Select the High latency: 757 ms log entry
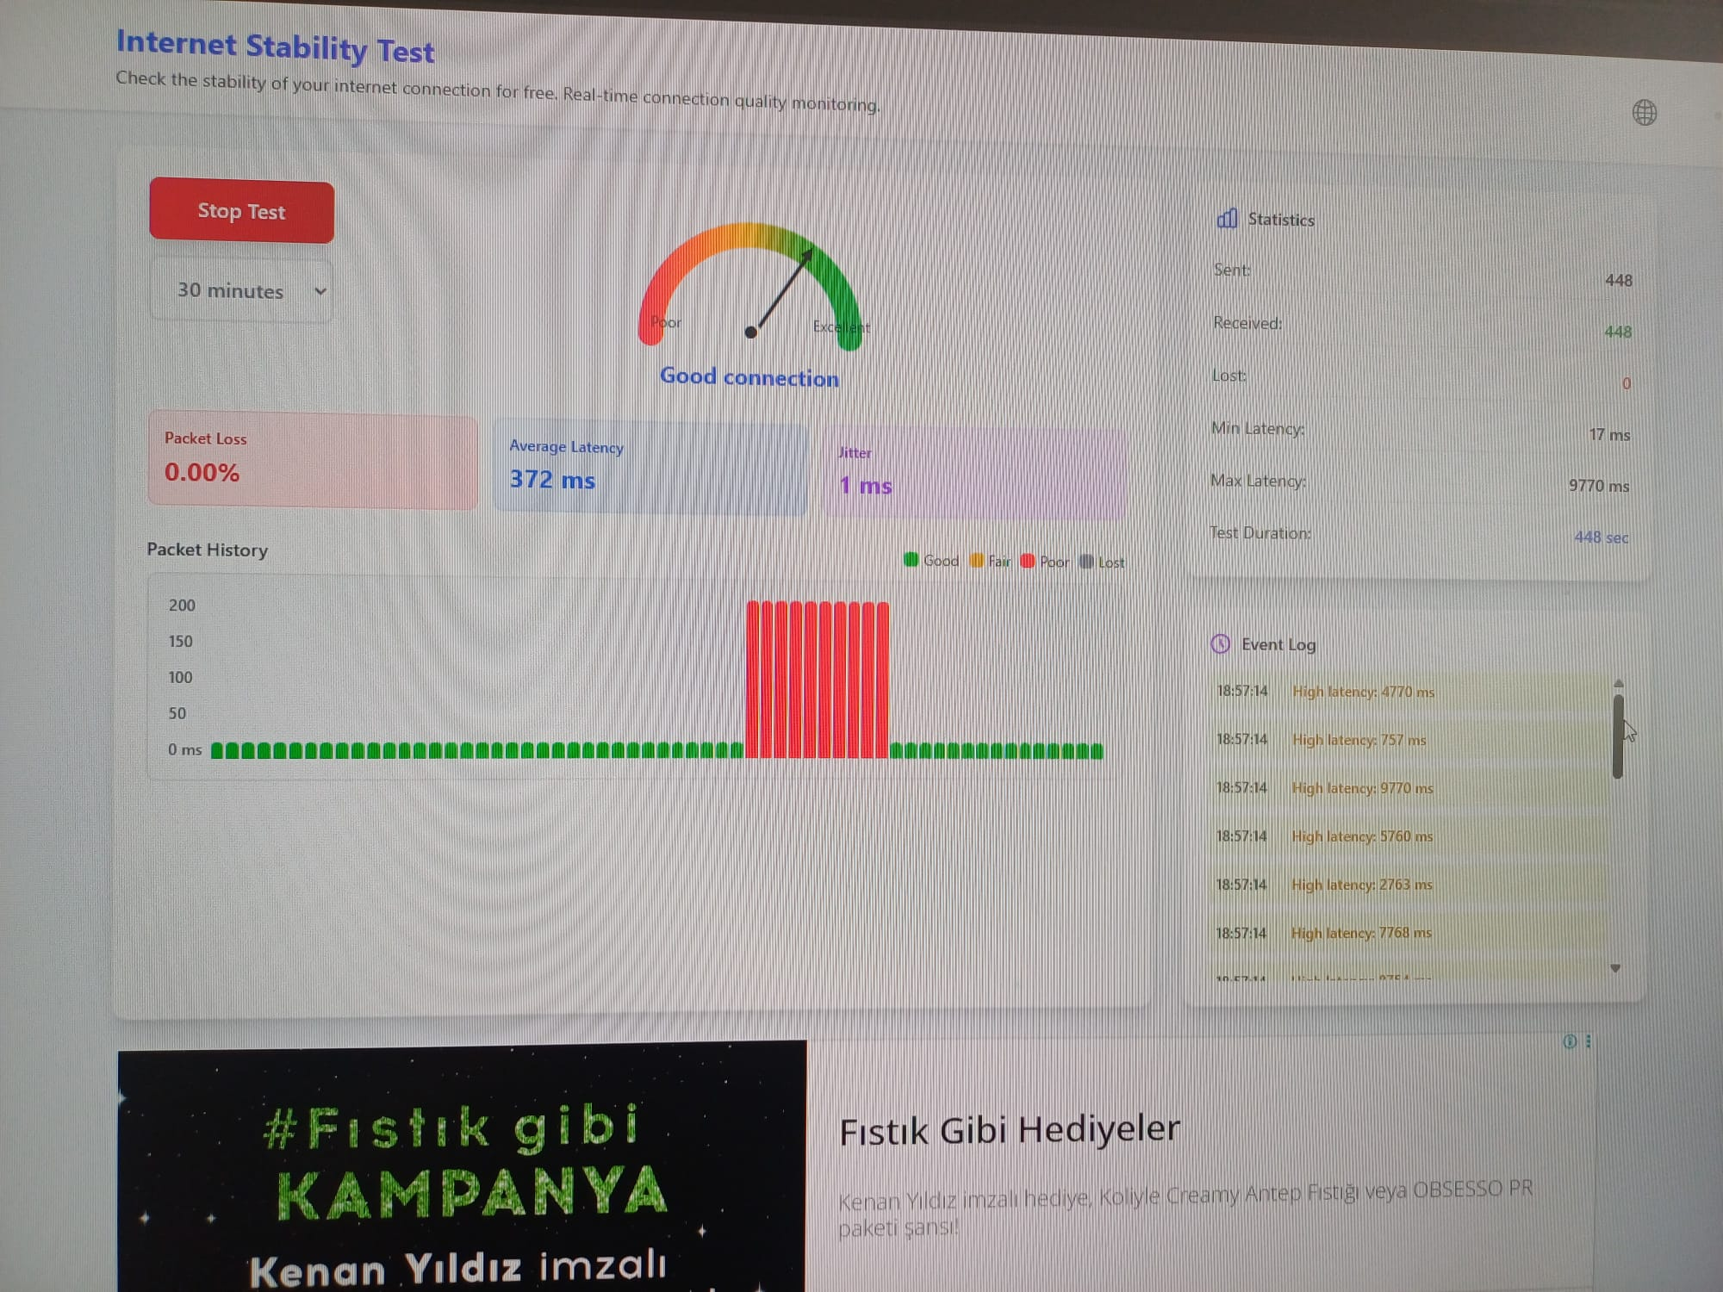Image resolution: width=1723 pixels, height=1292 pixels. 1409,740
